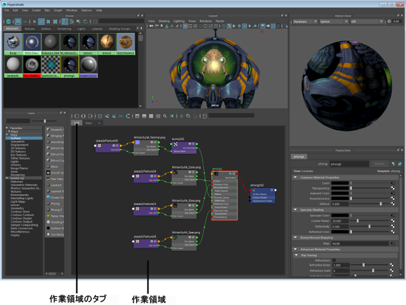Toggle the extra large swatch view in Browser
Screen dimensions: 406x305
point(55,22)
